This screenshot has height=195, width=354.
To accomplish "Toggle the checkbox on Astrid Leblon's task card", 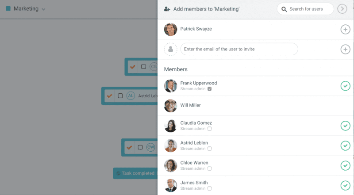I will [x=120, y=96].
